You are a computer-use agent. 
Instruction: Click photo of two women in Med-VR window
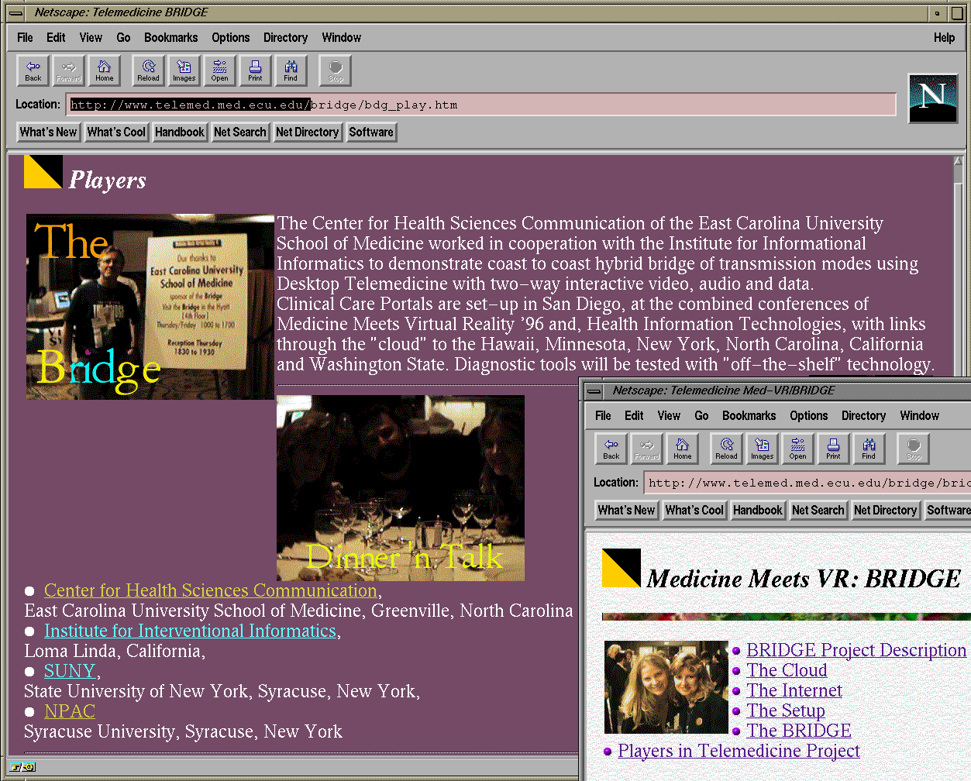[666, 687]
